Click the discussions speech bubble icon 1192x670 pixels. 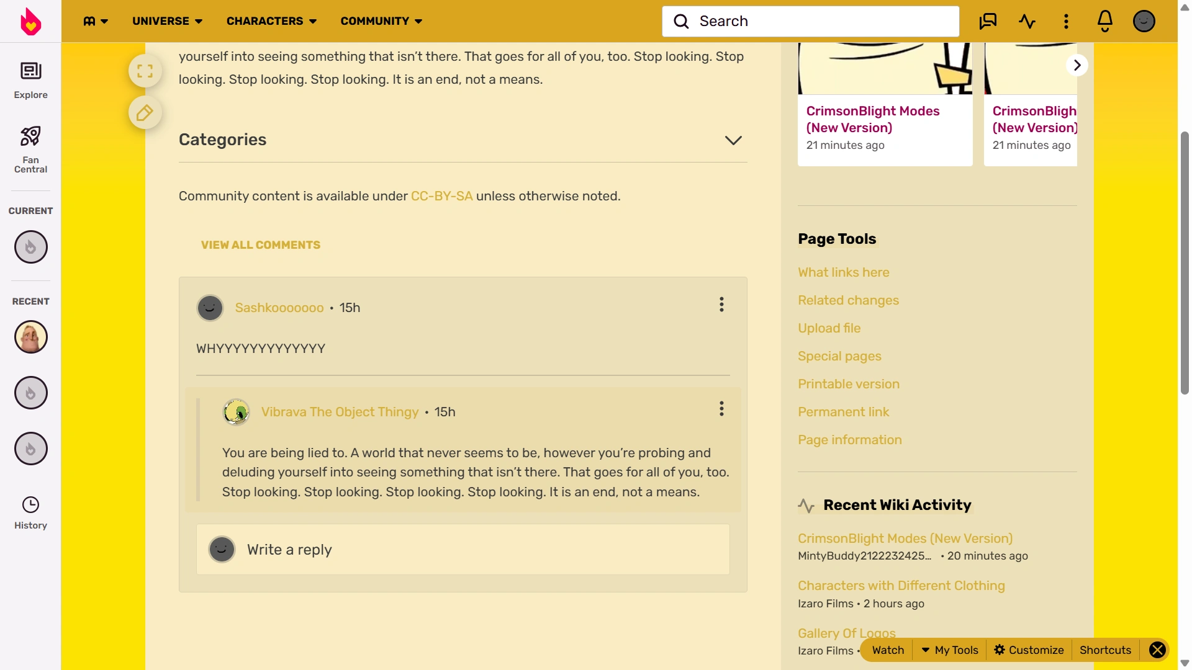click(988, 20)
